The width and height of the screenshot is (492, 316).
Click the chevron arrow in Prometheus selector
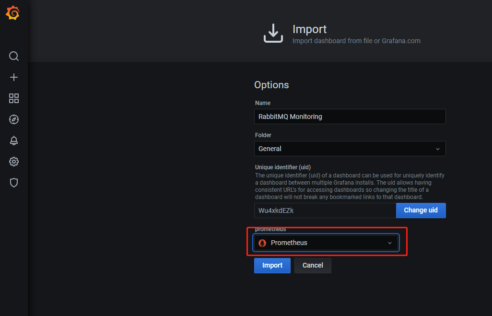click(390, 243)
